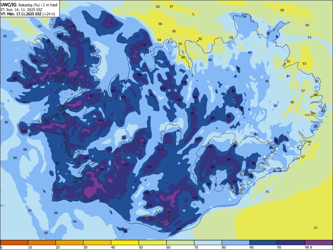Pick the light blue 70–80 legend swatch
This screenshot has height=250, width=333.
pos(208,243)
